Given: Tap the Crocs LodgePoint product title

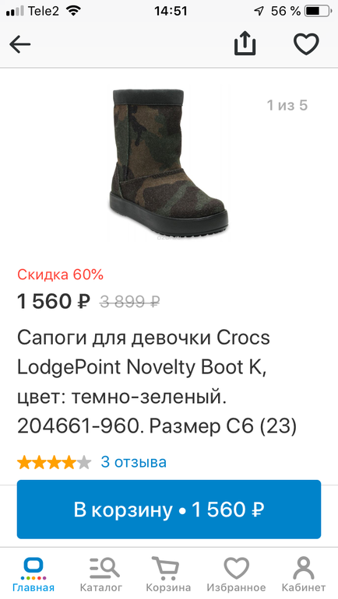Looking at the screenshot, I should [157, 382].
